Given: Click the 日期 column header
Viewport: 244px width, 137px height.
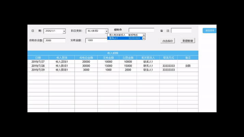Looking at the screenshot, I should click(x=38, y=58).
